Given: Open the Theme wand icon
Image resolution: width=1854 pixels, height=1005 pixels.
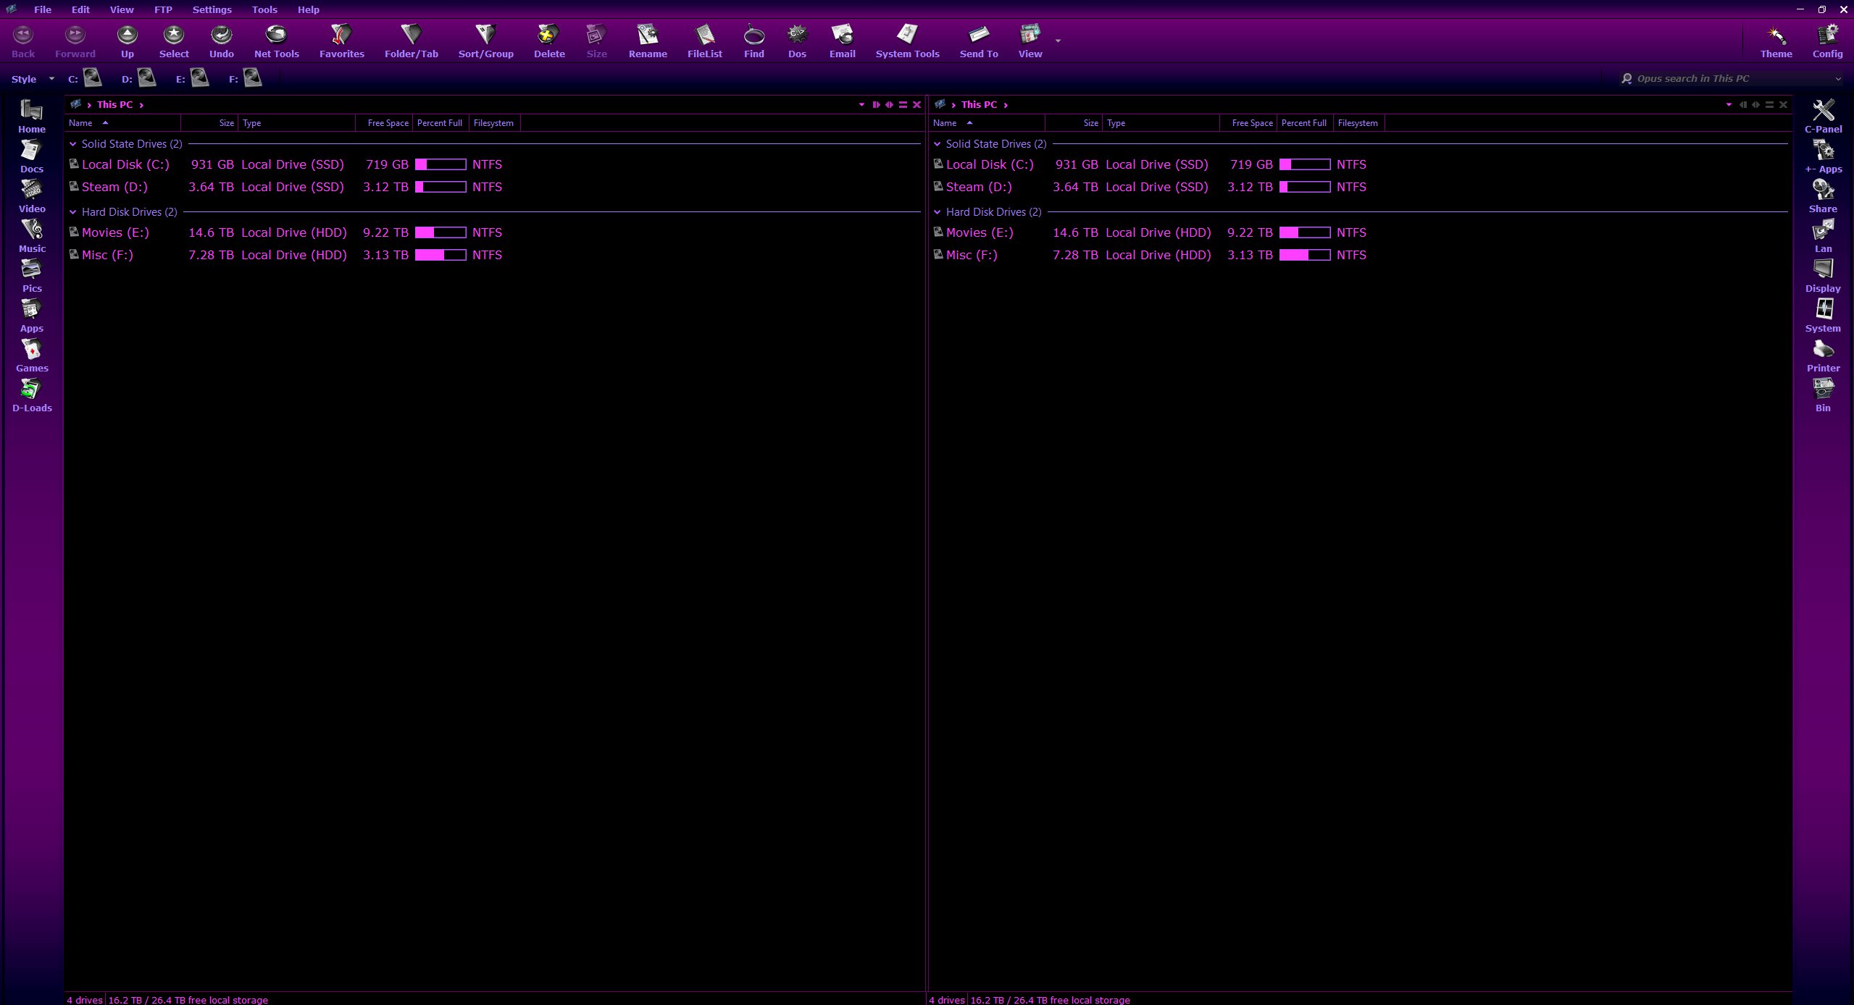Looking at the screenshot, I should [1776, 35].
